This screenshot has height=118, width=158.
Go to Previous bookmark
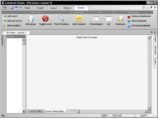[x=129, y=26]
